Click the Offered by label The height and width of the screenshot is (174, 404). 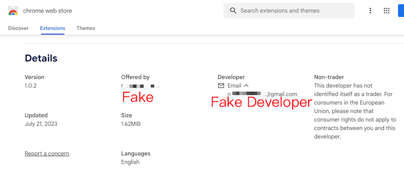point(135,77)
